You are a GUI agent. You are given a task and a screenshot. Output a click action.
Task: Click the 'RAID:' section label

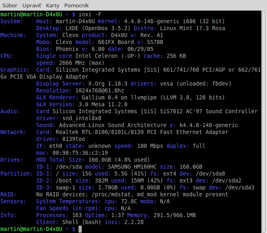click(9, 194)
